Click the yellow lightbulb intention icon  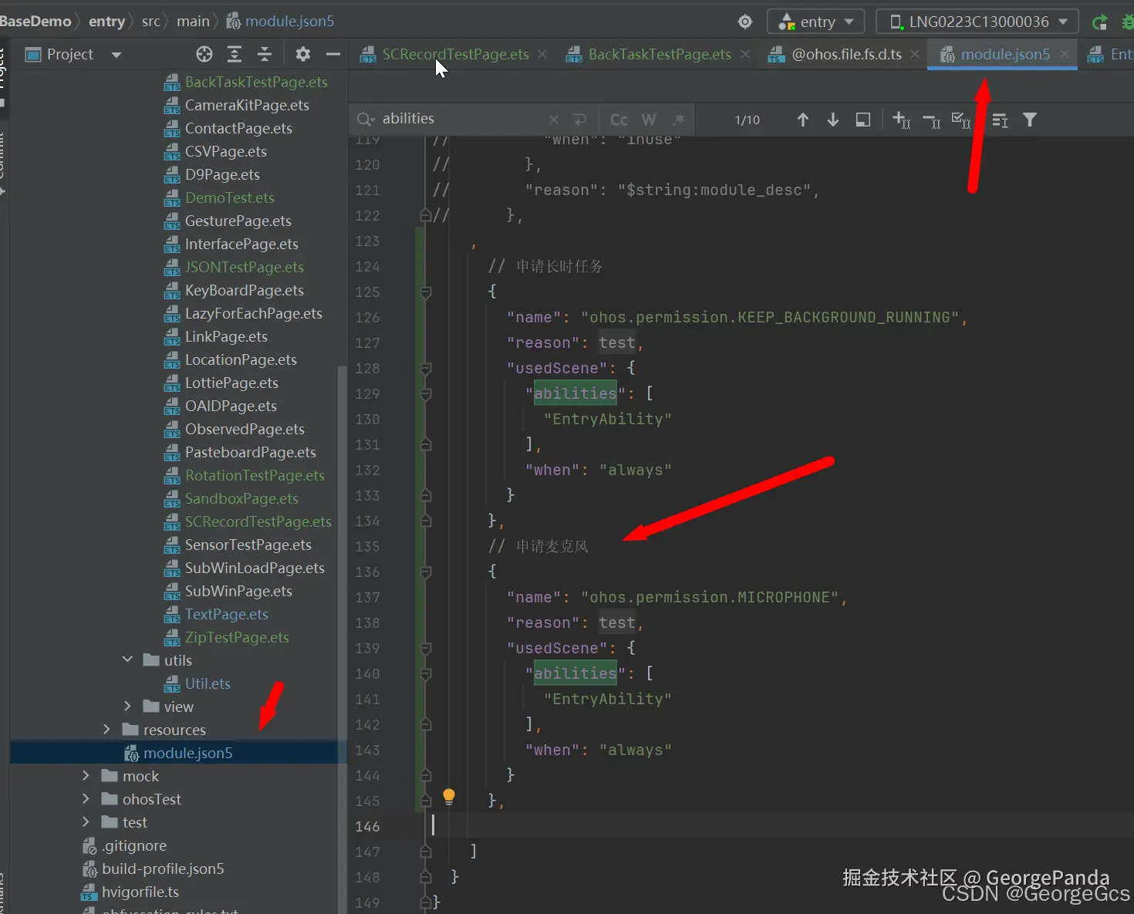[449, 797]
